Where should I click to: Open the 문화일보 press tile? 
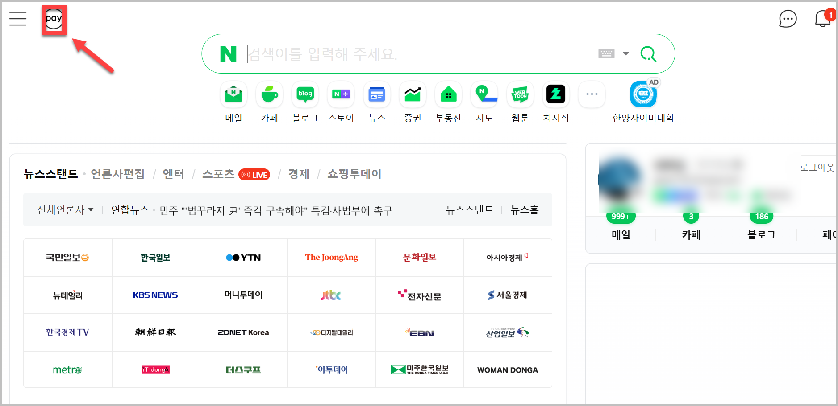(x=420, y=258)
